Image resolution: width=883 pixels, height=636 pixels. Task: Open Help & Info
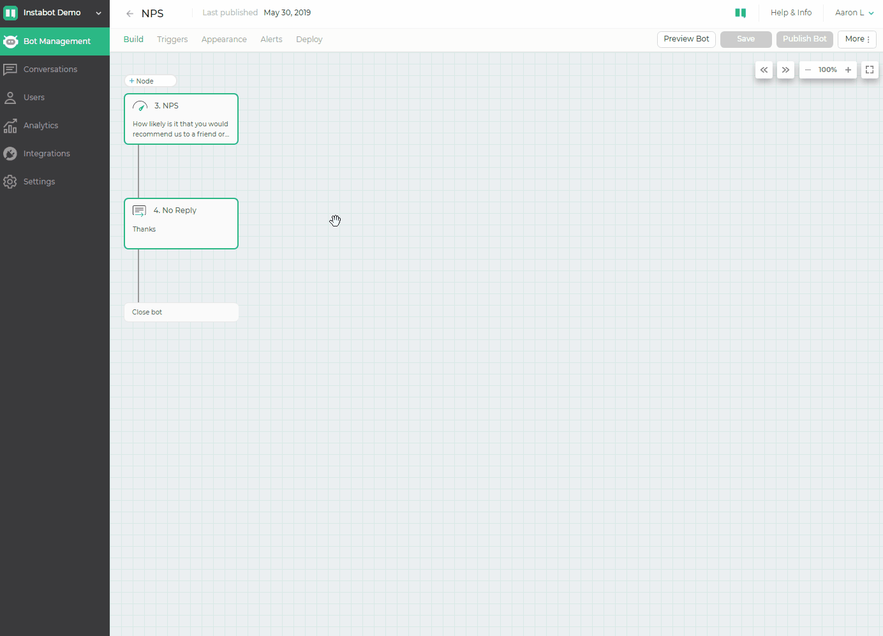(x=791, y=13)
